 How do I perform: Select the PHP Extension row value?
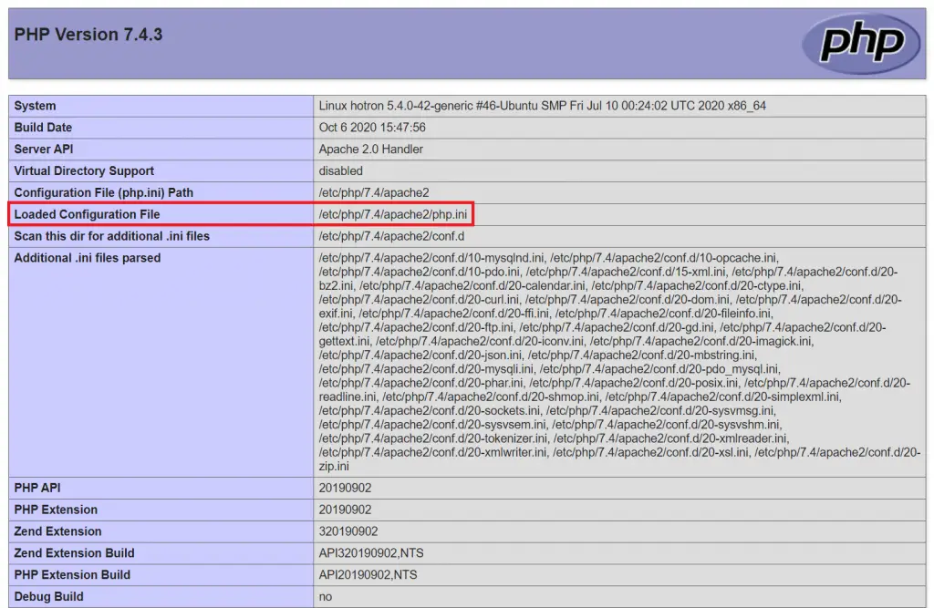(341, 510)
